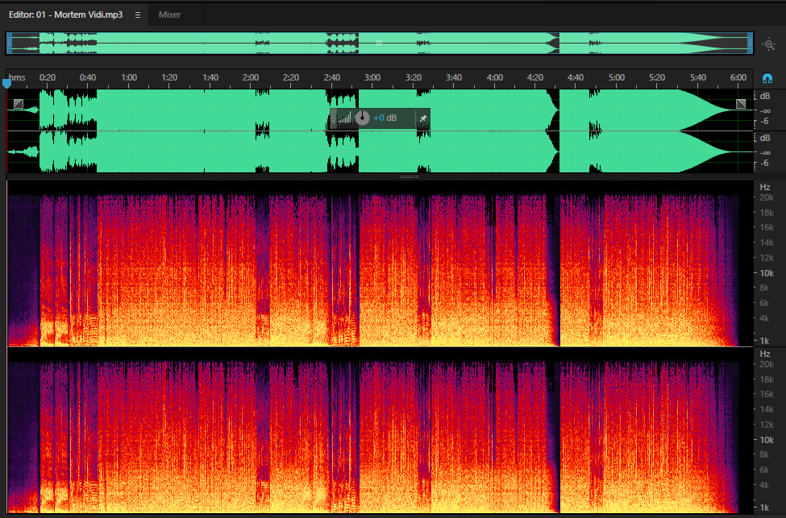786x518 pixels.
Task: Click the hms time format label
Action: pos(17,77)
